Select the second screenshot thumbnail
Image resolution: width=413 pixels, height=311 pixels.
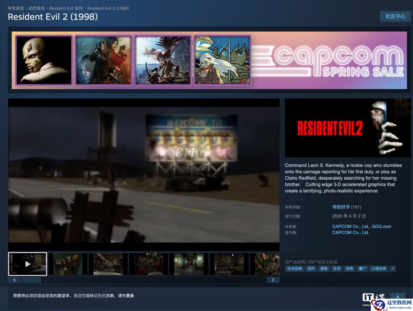[68, 264]
